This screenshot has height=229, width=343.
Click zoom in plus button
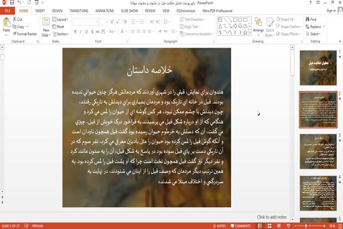(x=324, y=226)
